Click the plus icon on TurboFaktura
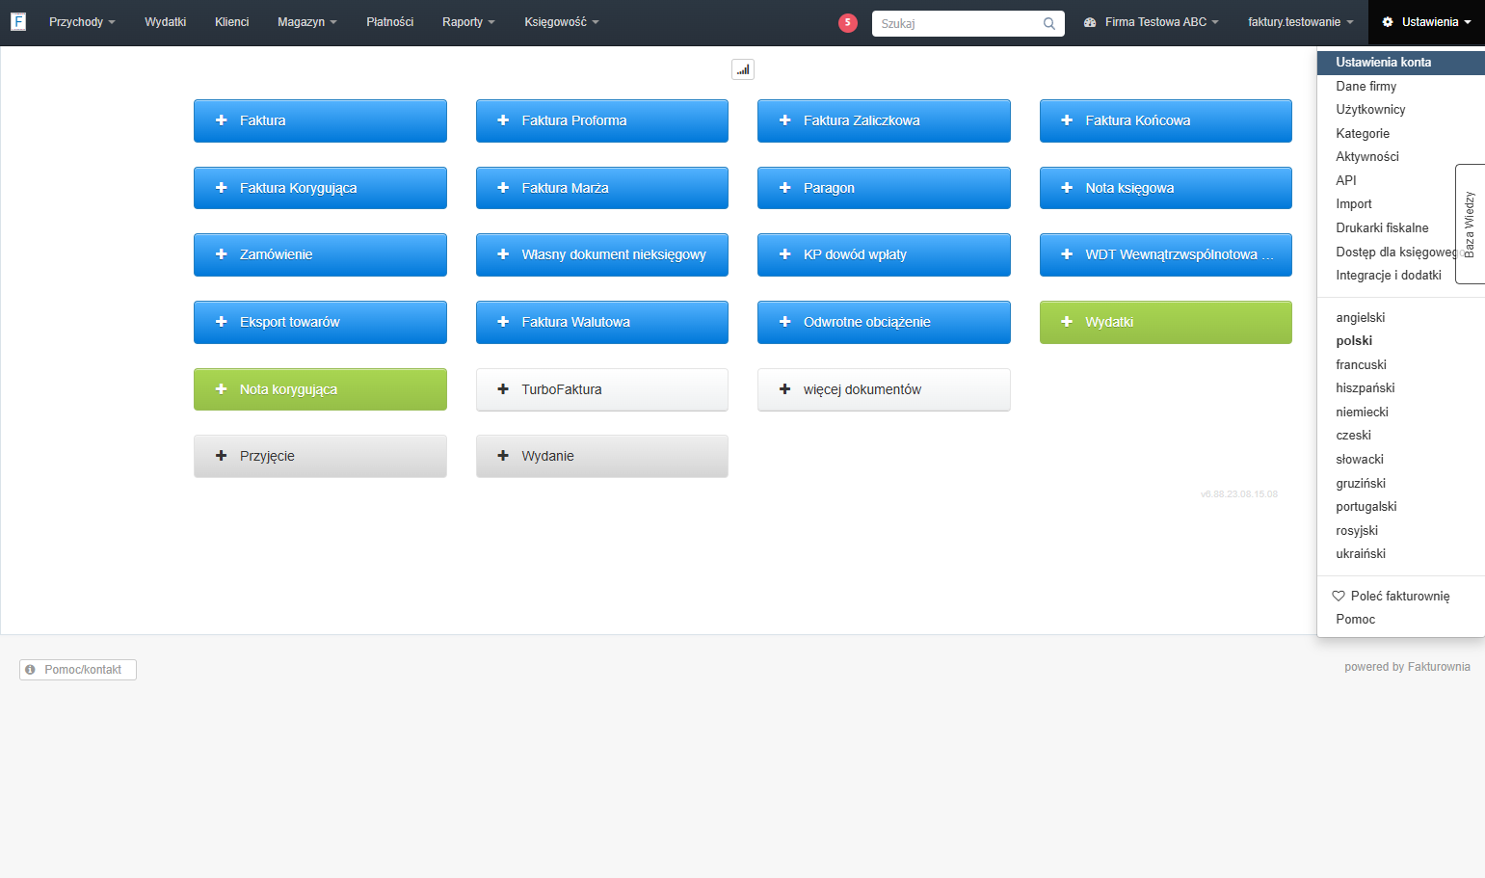Viewport: 1485px width, 878px height. (x=503, y=389)
